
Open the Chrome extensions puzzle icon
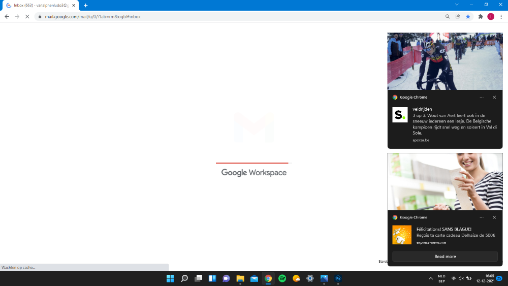pos(481,16)
